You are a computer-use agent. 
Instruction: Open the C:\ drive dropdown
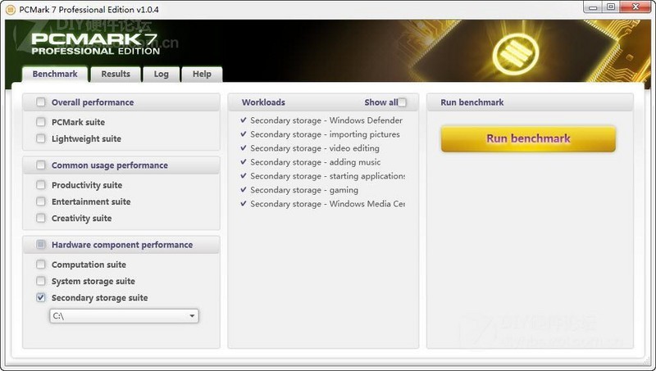124,316
